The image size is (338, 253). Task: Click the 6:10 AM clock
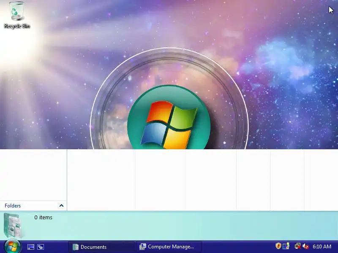click(322, 247)
